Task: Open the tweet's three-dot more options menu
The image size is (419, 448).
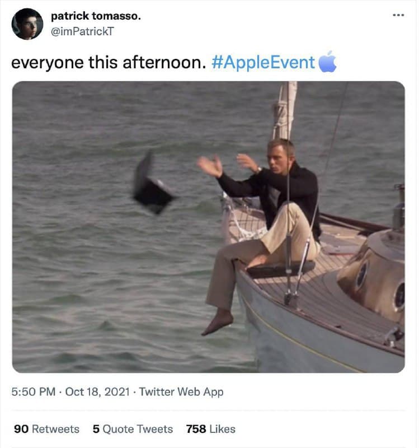Action: click(398, 15)
